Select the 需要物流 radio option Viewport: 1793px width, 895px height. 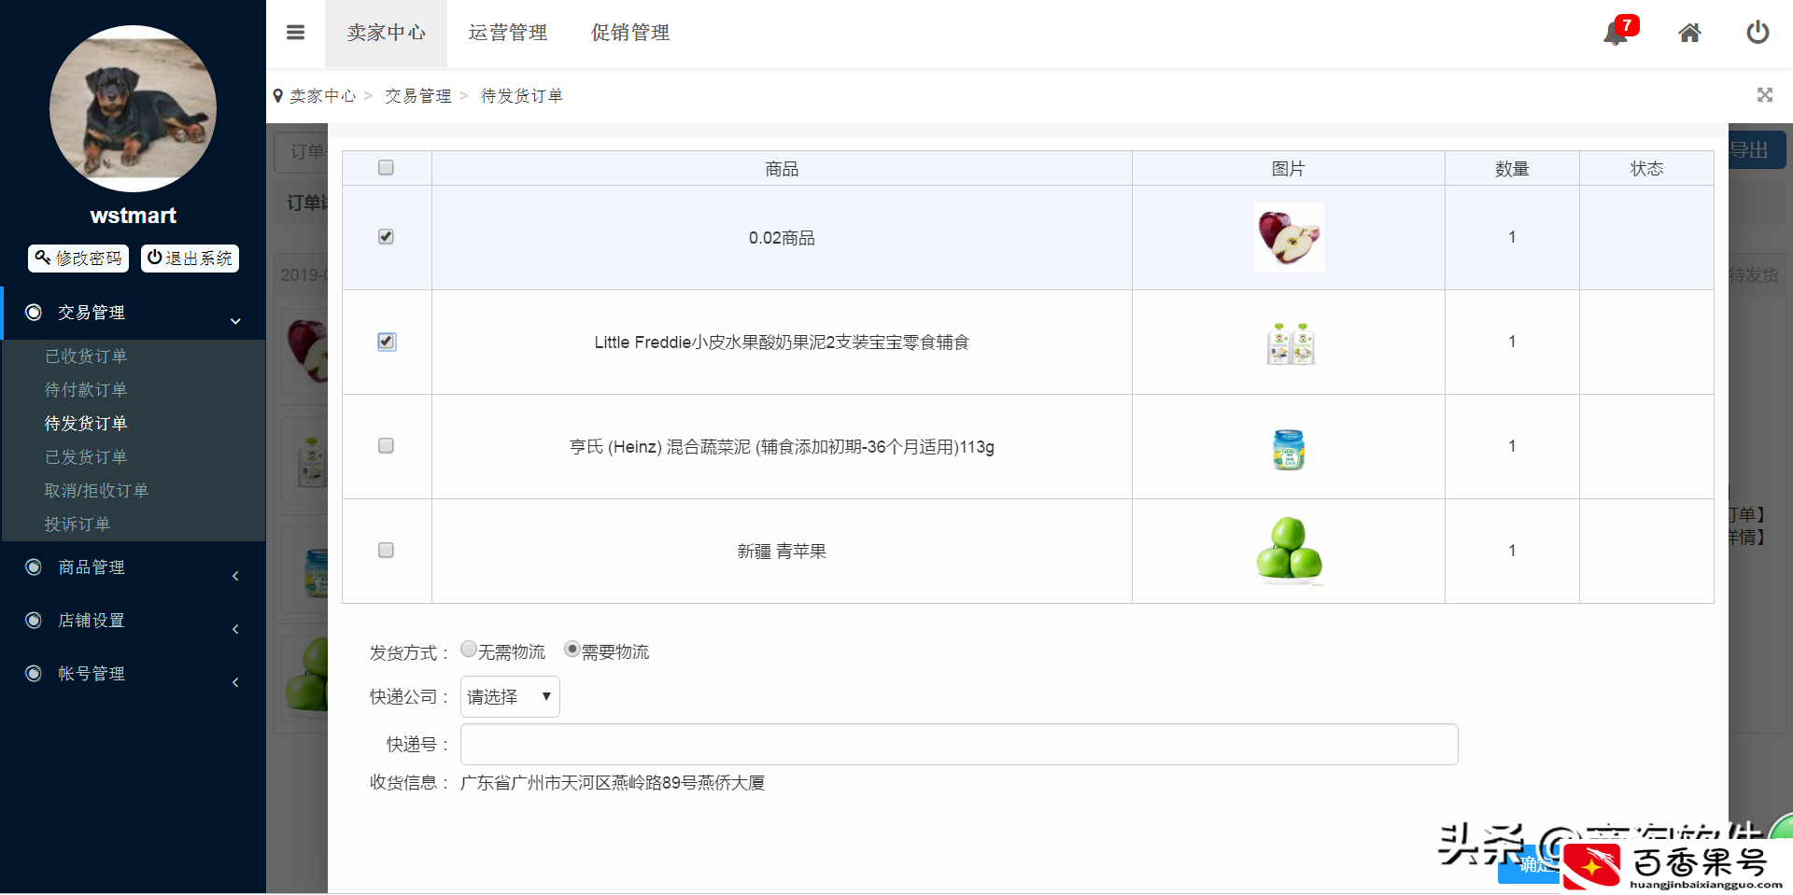pos(572,649)
